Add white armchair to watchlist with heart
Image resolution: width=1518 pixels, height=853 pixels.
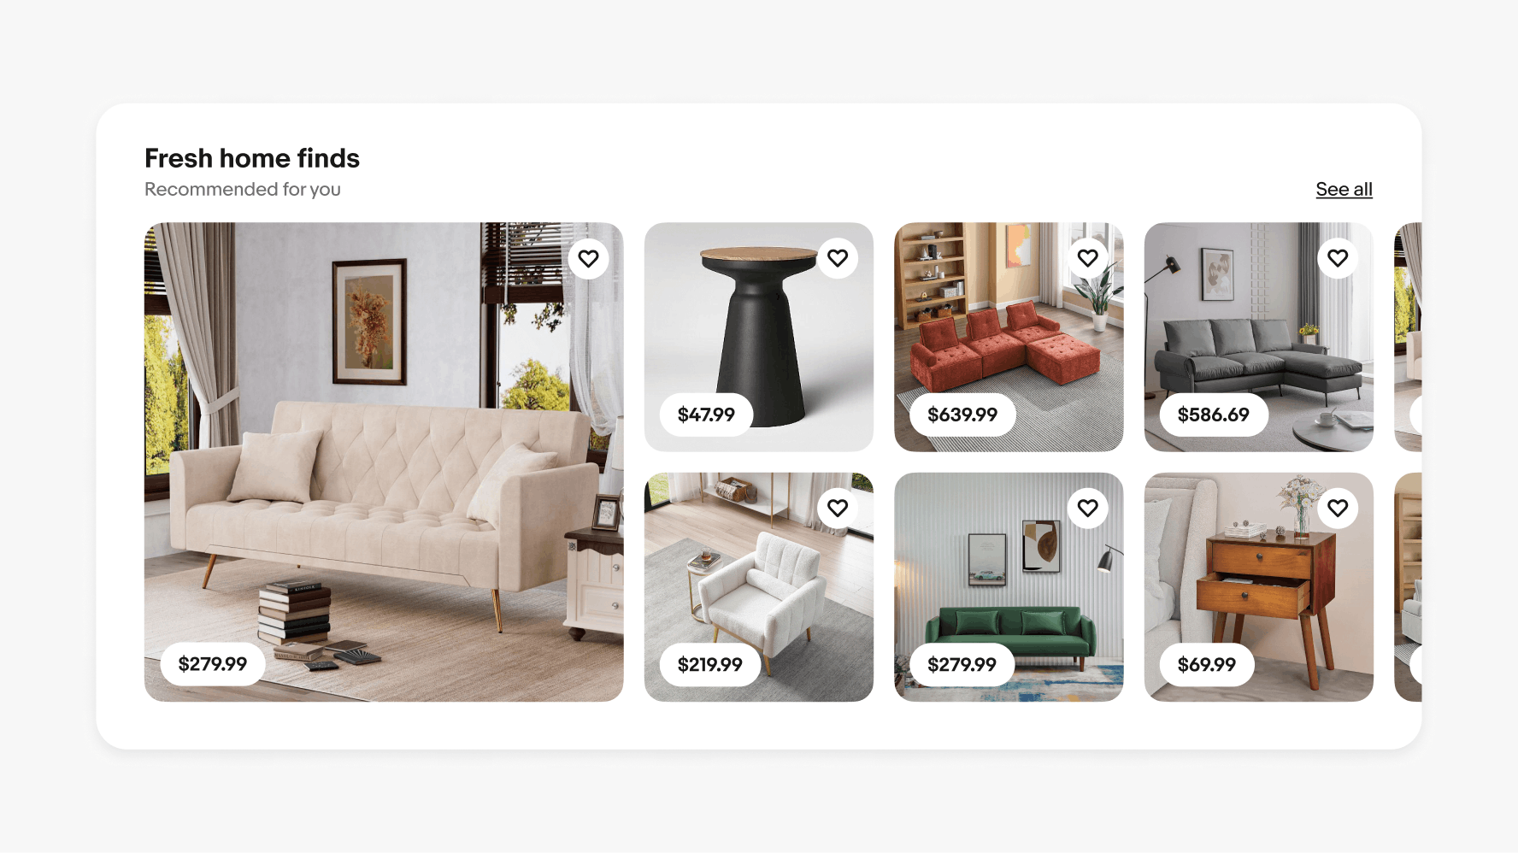838,508
